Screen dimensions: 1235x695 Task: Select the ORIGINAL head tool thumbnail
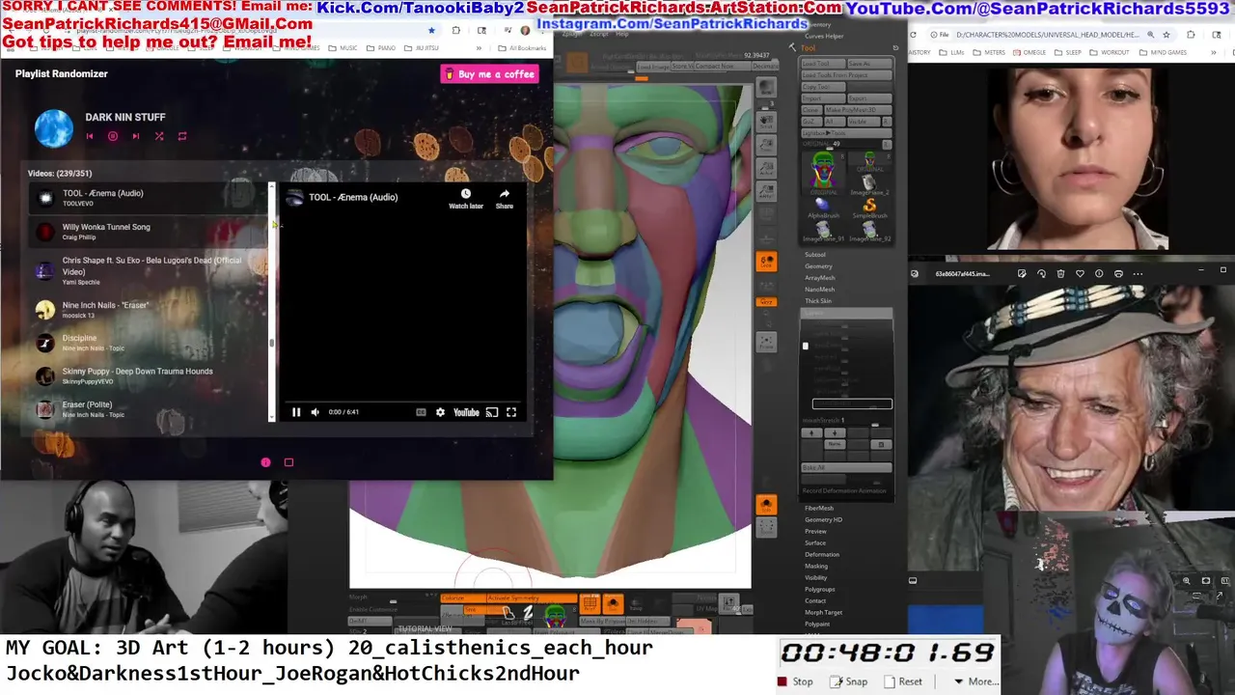823,173
